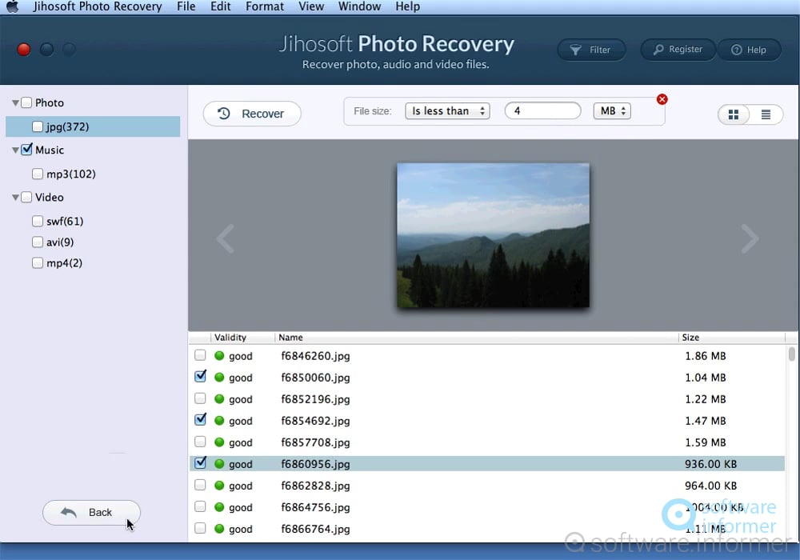
Task: Collapse the Video tree triangle
Action: point(15,198)
